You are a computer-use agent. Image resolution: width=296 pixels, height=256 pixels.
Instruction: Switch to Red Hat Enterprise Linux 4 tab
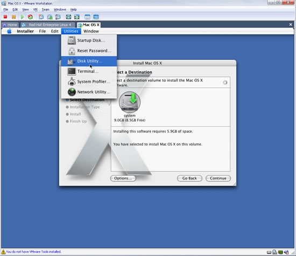pyautogui.click(x=47, y=25)
